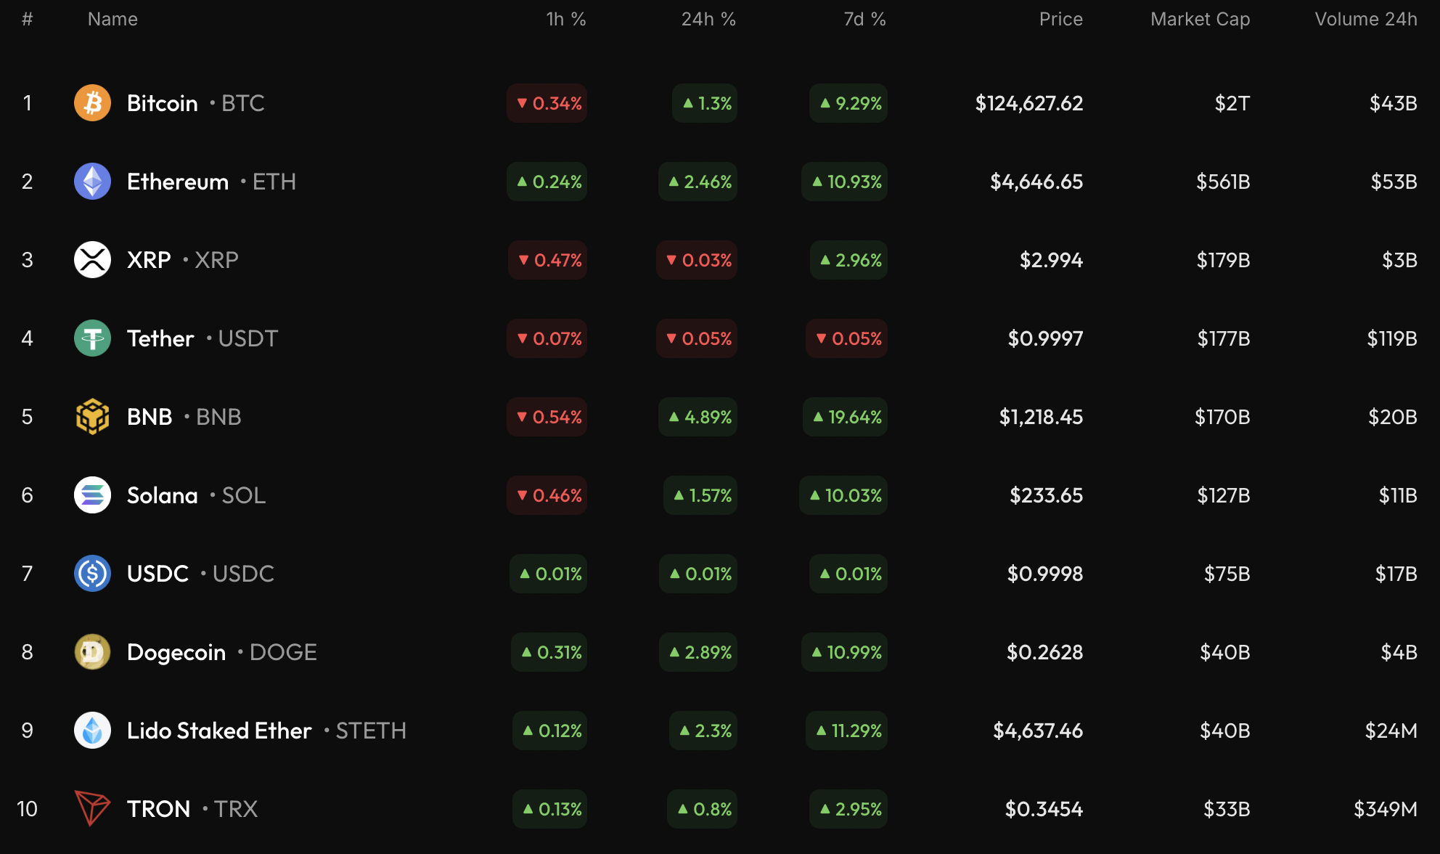The width and height of the screenshot is (1440, 854).
Task: Click the XRP coin logo
Action: [x=92, y=260]
